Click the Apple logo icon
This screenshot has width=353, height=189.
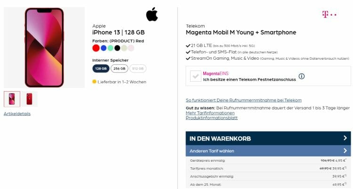pos(152,14)
